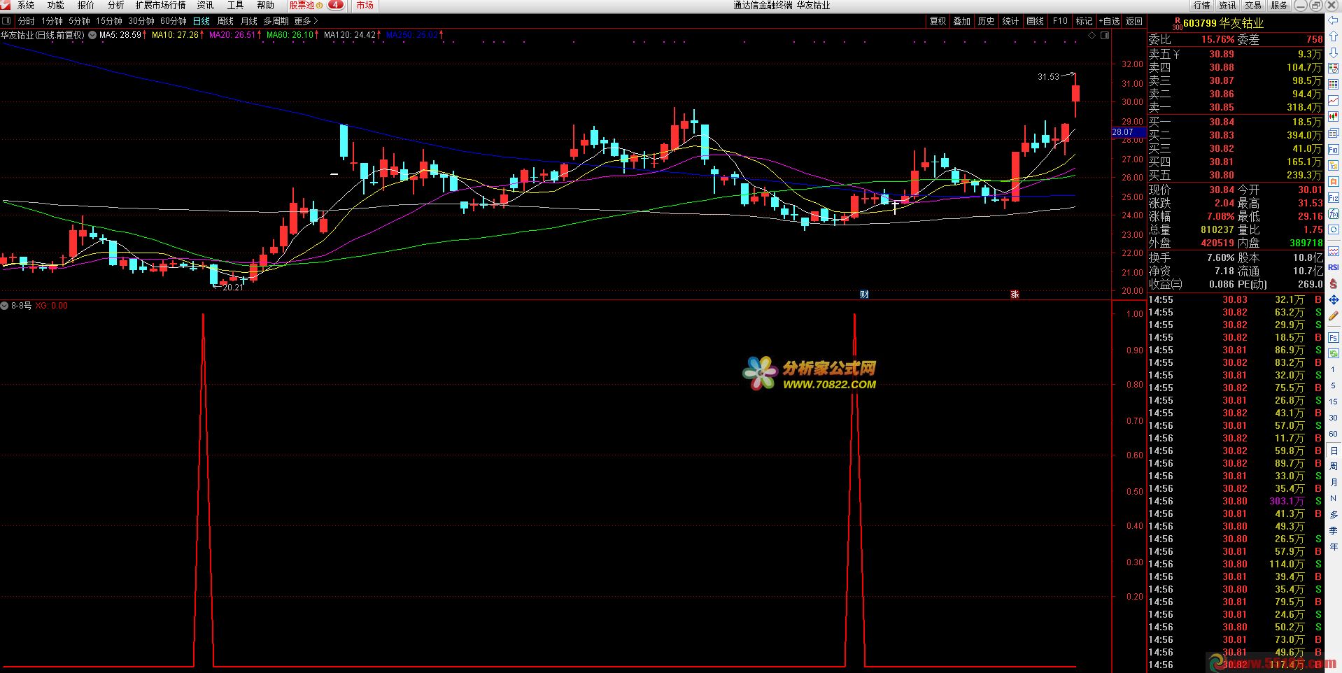Select the 年 period in right sidebar

click(1334, 547)
